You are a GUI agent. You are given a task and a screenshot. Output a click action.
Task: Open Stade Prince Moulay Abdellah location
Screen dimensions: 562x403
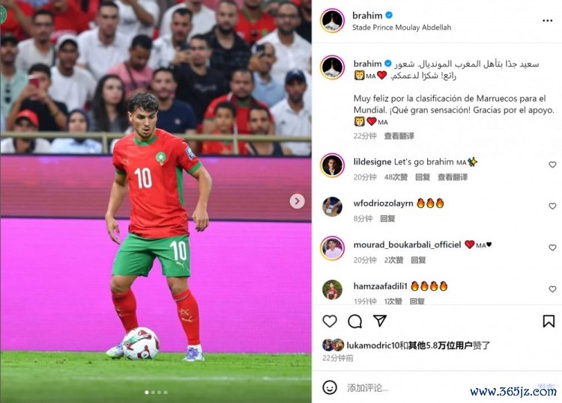click(402, 28)
